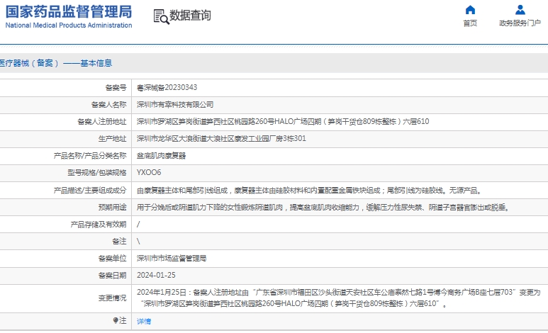The image size is (548, 333).
Task: Click the 备案号 row label
Action: (116, 87)
